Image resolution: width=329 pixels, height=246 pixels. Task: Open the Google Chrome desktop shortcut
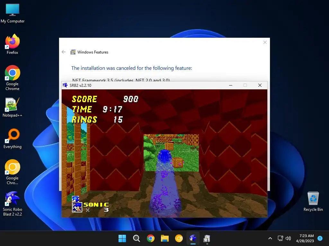(13, 78)
